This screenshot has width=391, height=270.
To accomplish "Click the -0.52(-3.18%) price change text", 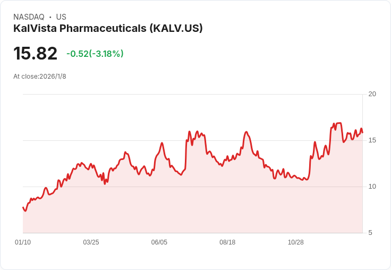I will pyautogui.click(x=95, y=54).
